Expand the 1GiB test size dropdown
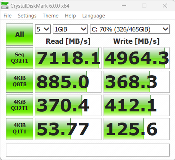Screen dimensions: 175x160 tap(70, 29)
